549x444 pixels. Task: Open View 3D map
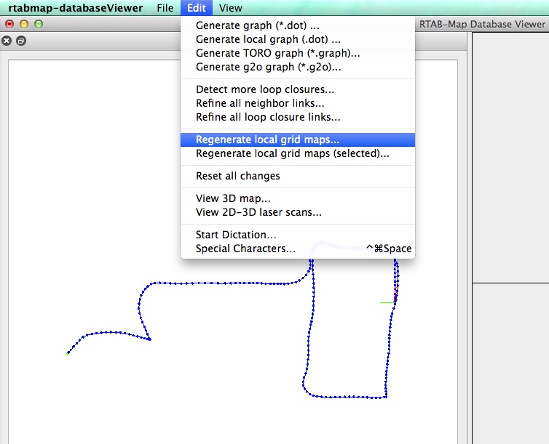click(x=233, y=198)
